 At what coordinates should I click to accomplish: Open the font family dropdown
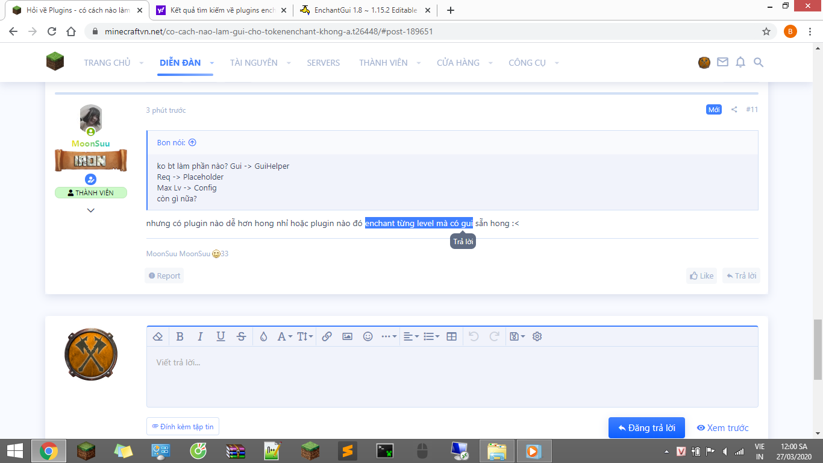[x=284, y=336]
